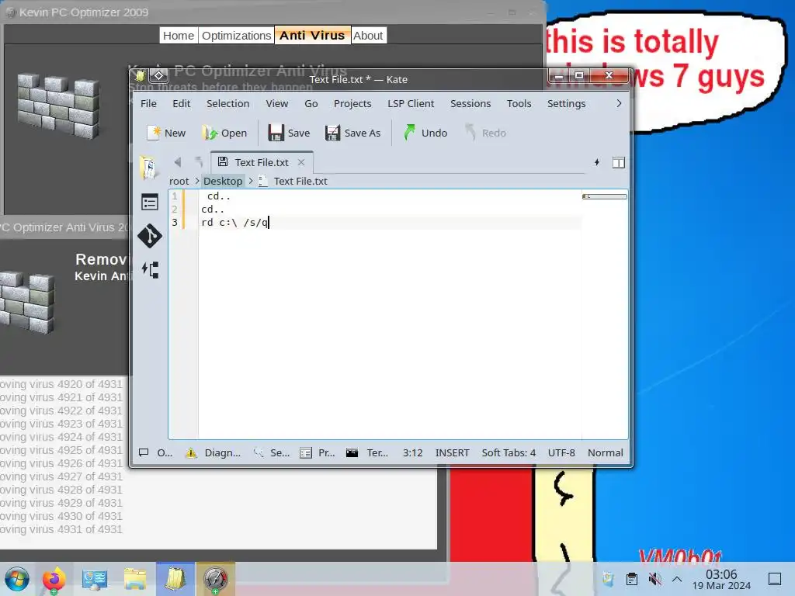This screenshot has width=795, height=596.
Task: Open the Tools menu
Action: pyautogui.click(x=519, y=103)
